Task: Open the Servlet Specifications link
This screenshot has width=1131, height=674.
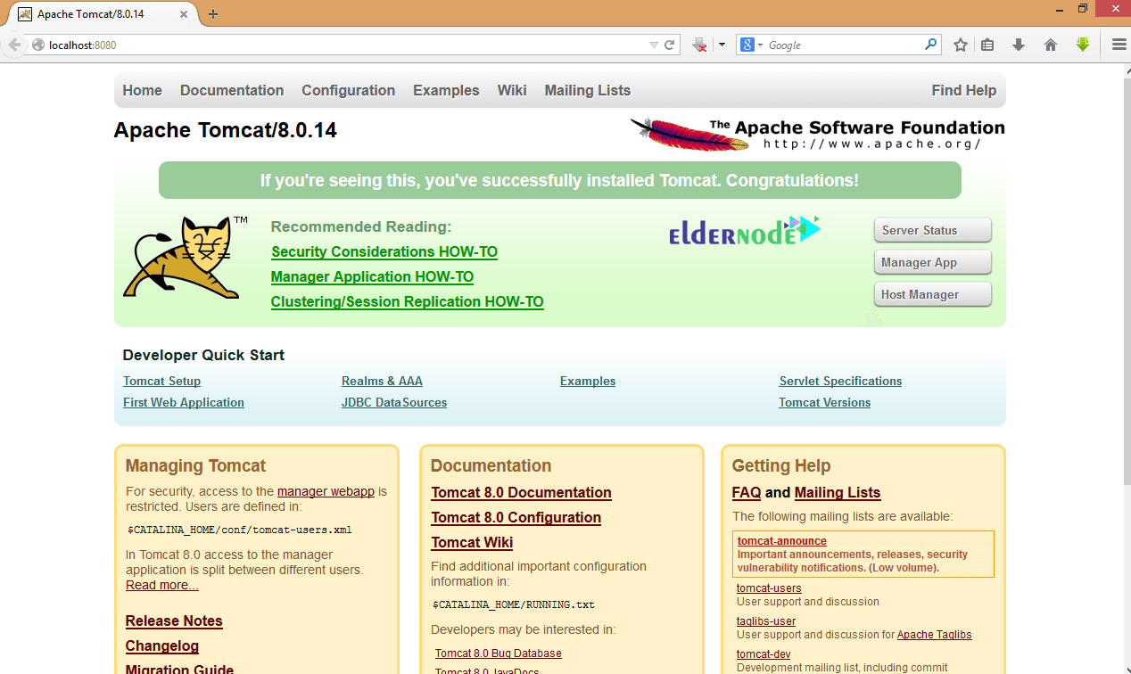Action: point(840,381)
